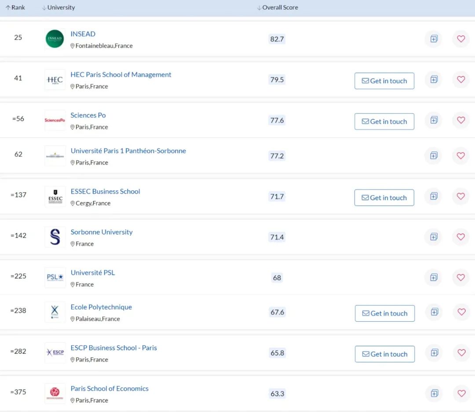This screenshot has width=475, height=412.
Task: Click the ESSEC logo thumbnail
Action: (55, 196)
